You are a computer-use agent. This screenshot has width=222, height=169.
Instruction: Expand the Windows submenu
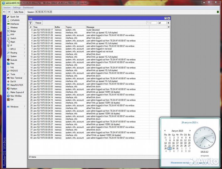[24, 107]
